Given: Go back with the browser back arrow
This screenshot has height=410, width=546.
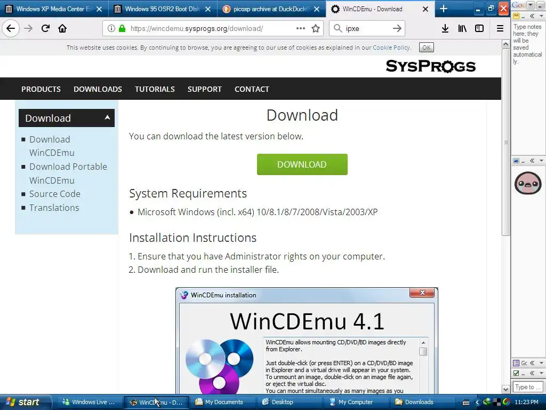Looking at the screenshot, I should click(11, 28).
